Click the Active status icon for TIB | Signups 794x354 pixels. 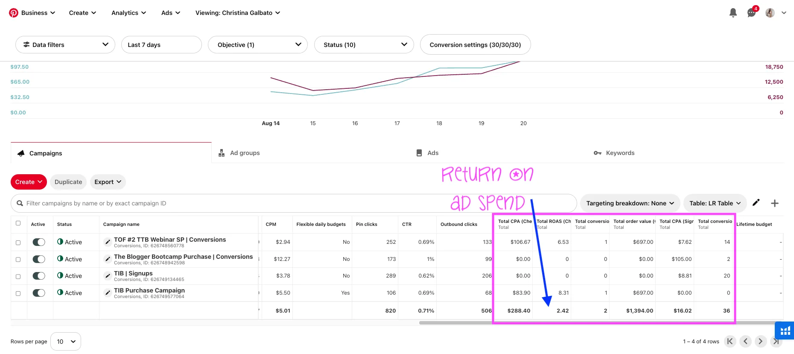[x=60, y=275]
